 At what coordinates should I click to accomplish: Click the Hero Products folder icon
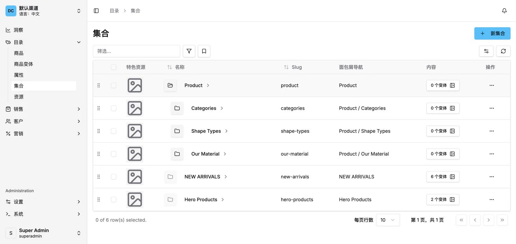click(x=170, y=200)
